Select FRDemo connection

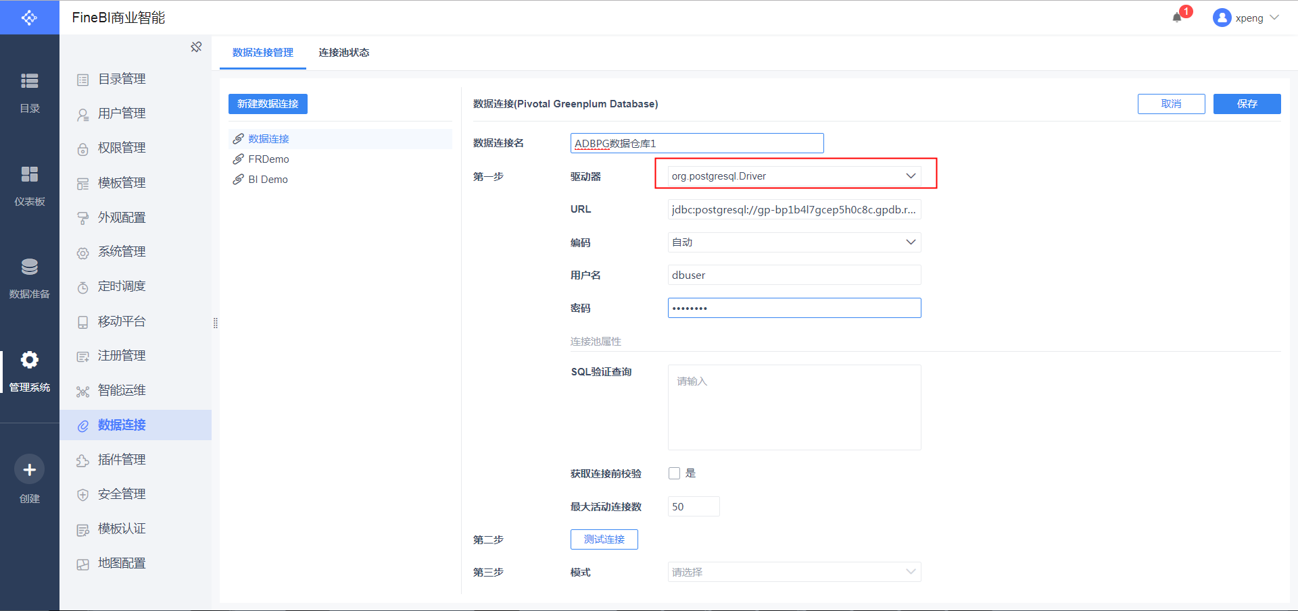(x=340, y=159)
